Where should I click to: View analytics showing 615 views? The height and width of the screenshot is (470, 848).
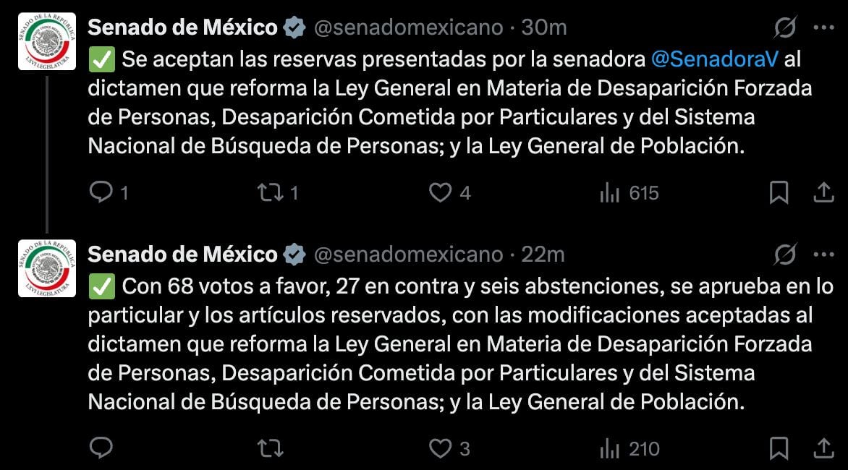point(613,193)
